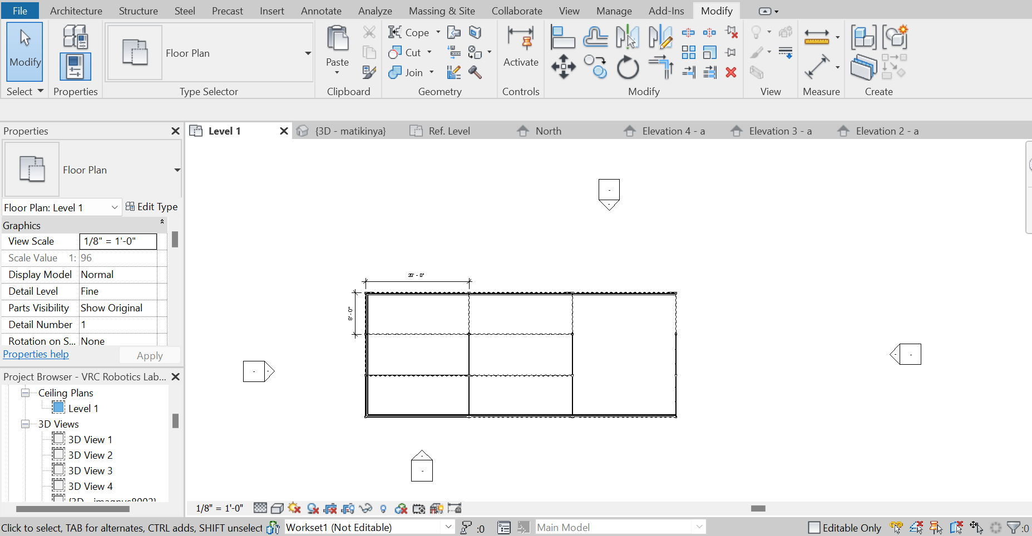Click the Match Type Properties paintbrush icon
Screen dimensions: 1032x536
coord(369,72)
